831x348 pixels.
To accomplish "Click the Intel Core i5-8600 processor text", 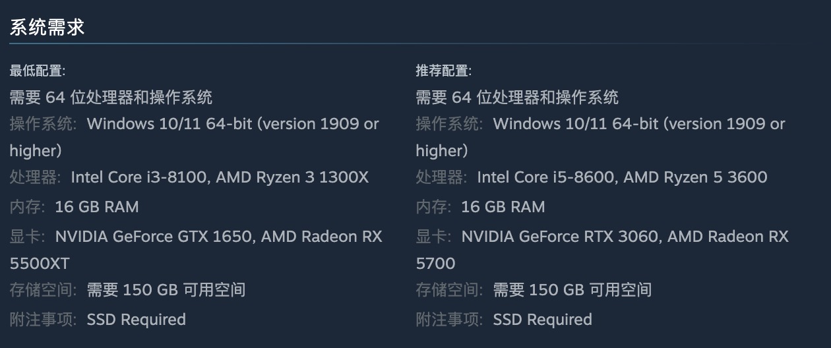I will [x=546, y=177].
